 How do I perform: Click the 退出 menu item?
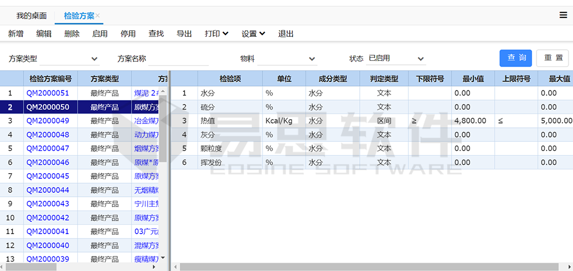(x=286, y=34)
